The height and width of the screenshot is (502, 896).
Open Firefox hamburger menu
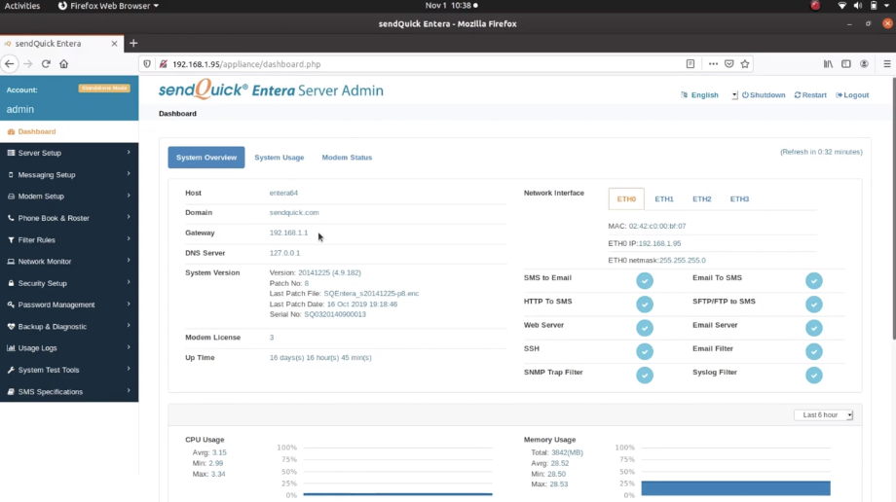click(x=887, y=64)
